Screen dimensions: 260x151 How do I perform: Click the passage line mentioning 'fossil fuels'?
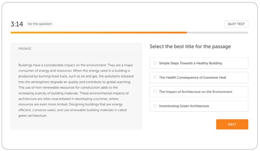tap(76, 76)
